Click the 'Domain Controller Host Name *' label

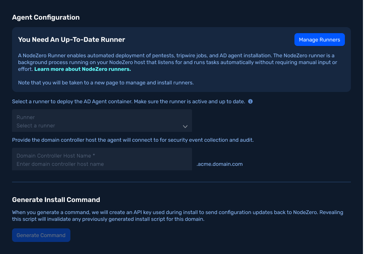coord(56,156)
